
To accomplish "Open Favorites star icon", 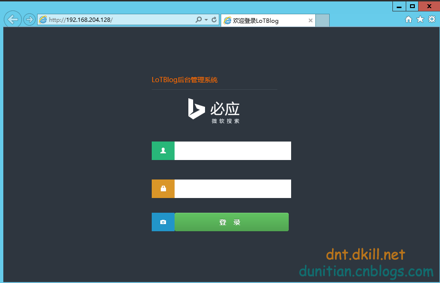I will (x=420, y=19).
